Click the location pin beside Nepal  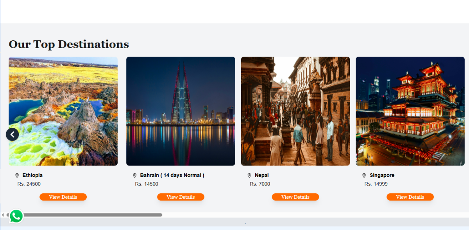[x=249, y=176]
